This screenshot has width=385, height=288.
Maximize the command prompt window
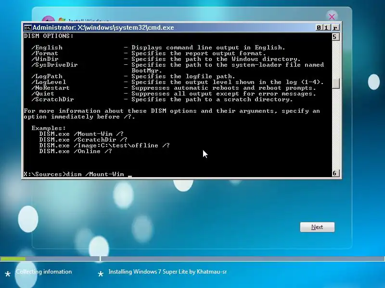point(327,28)
